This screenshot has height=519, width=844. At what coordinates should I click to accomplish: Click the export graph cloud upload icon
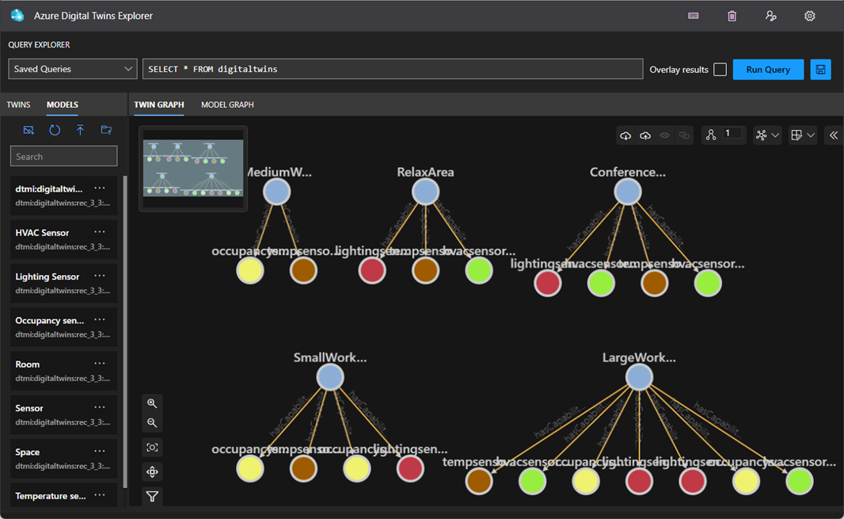click(x=644, y=135)
